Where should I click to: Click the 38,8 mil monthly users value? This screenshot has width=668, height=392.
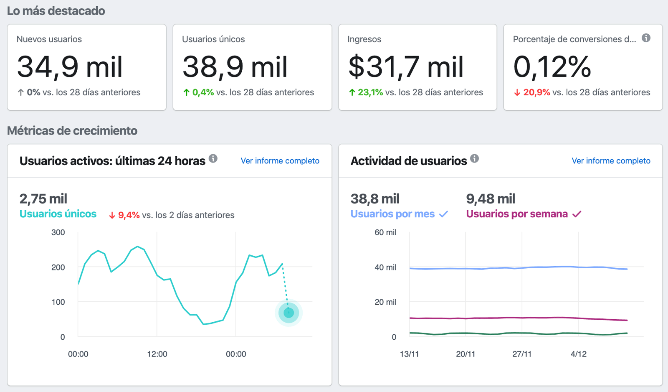point(375,199)
